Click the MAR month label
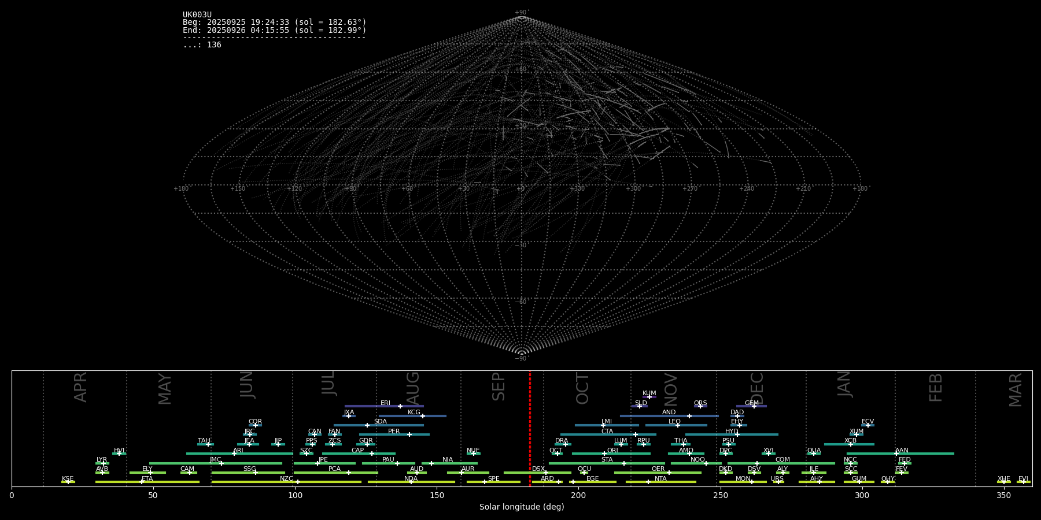 (1016, 390)
